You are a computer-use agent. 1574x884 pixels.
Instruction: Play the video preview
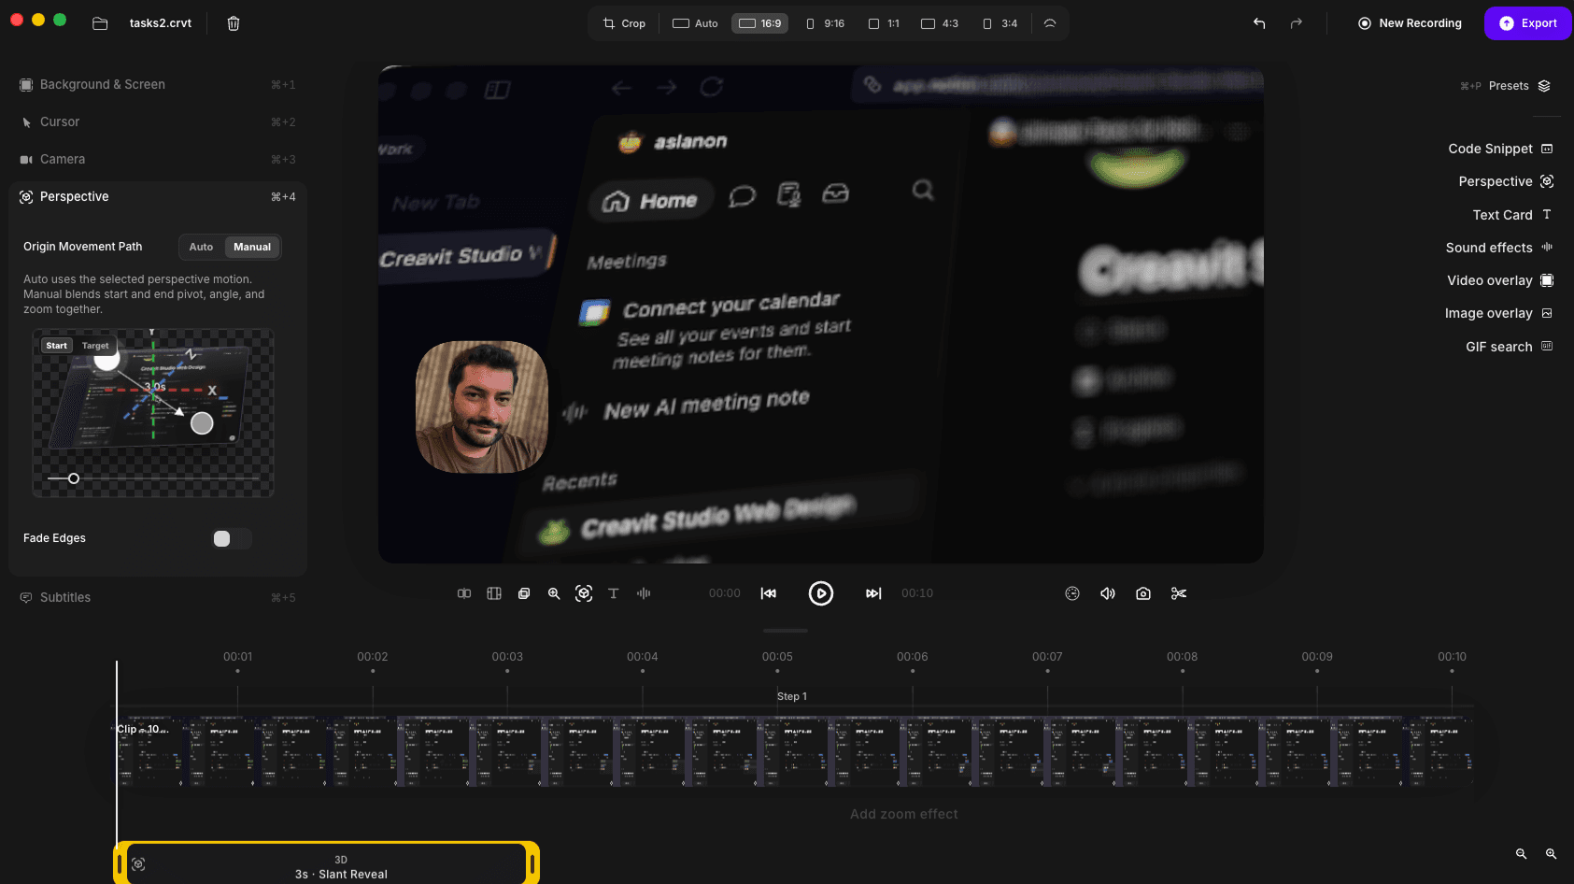(x=821, y=593)
